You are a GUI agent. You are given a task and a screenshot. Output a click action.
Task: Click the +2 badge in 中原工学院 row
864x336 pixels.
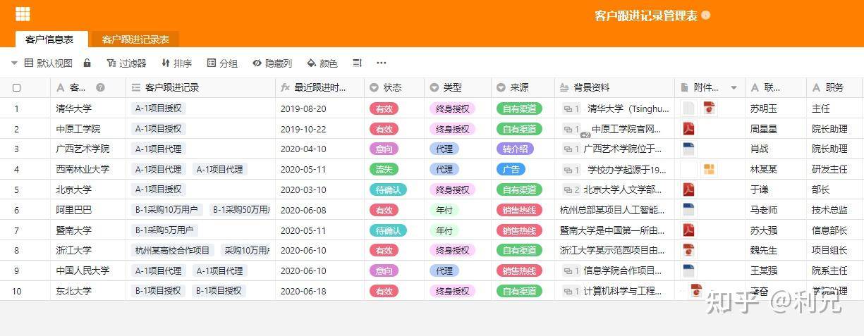pyautogui.click(x=585, y=134)
